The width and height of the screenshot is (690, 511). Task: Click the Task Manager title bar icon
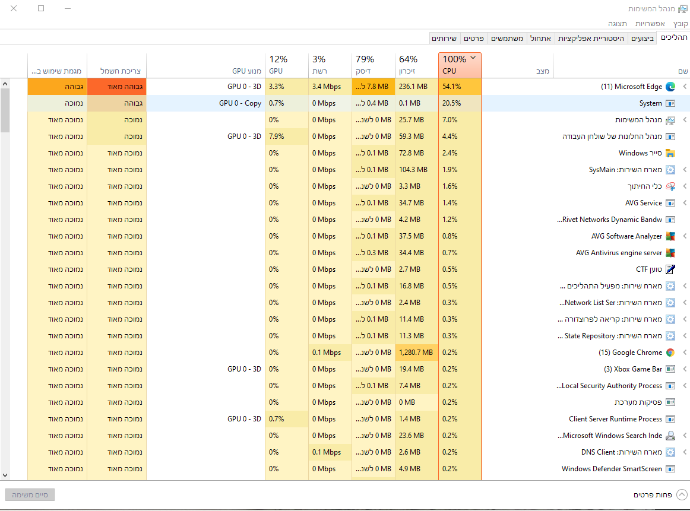(682, 9)
